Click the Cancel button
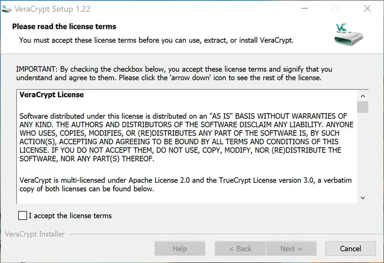The width and height of the screenshot is (384, 263). click(351, 248)
